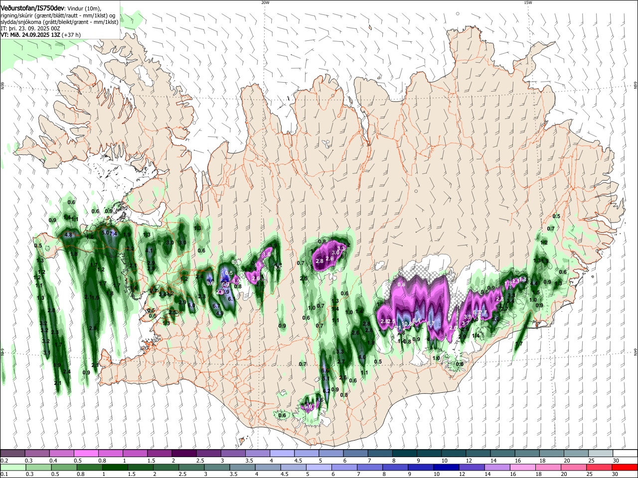
Task: Click the pale grey snow swatch between 25 and 30
Action: (601, 453)
